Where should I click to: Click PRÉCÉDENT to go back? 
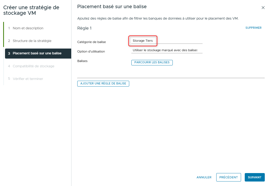[228, 177]
